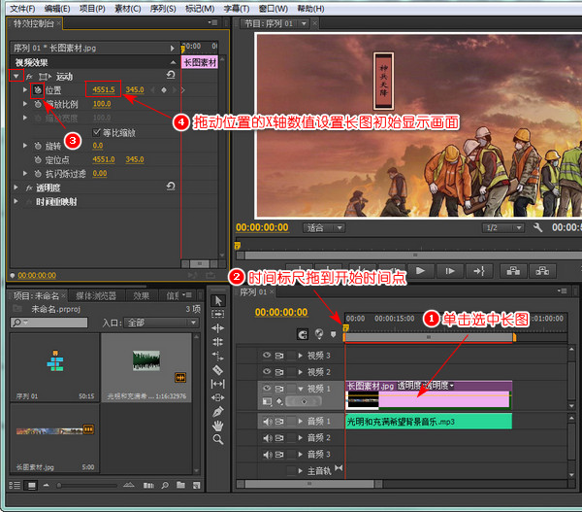Open the 入口 全部 dropdown in project panel
The image size is (582, 512).
[x=161, y=323]
